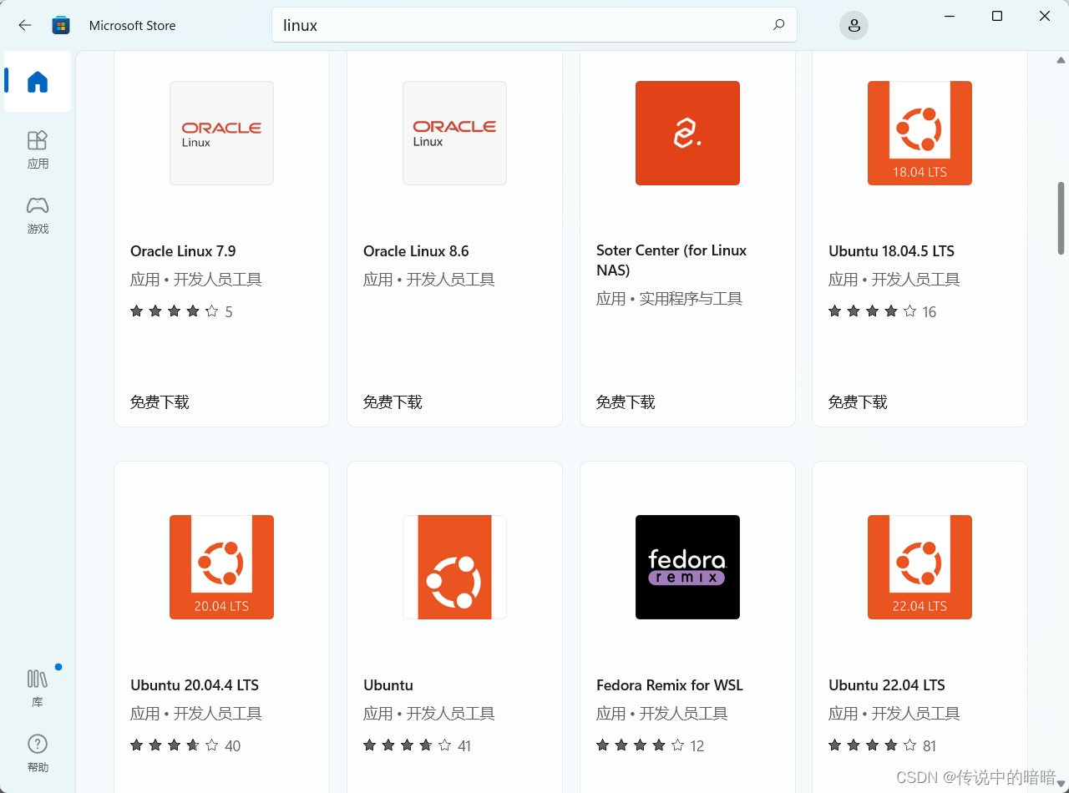Image resolution: width=1069 pixels, height=793 pixels.
Task: Click the scrollbar down arrow
Action: (x=1061, y=783)
